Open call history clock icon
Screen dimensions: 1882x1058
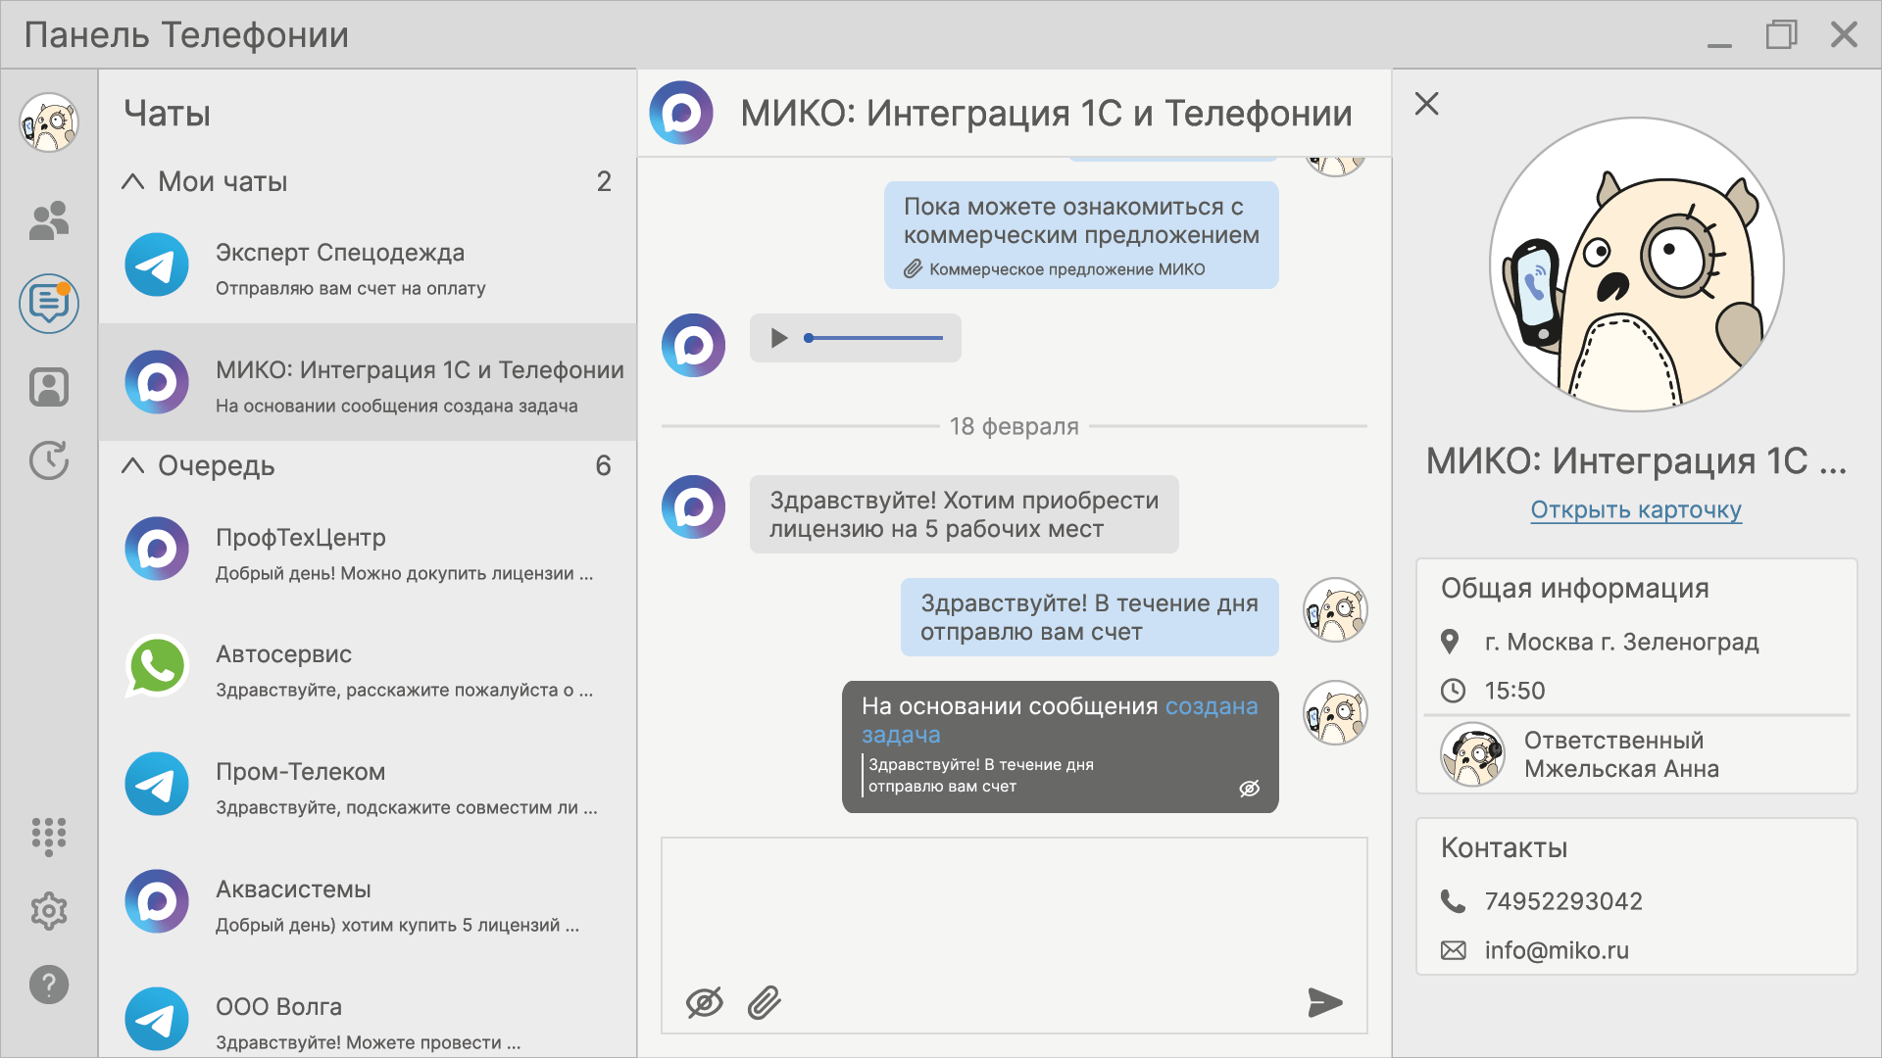coord(49,459)
